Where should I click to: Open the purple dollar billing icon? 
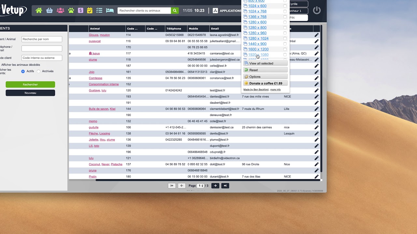coord(80,10)
